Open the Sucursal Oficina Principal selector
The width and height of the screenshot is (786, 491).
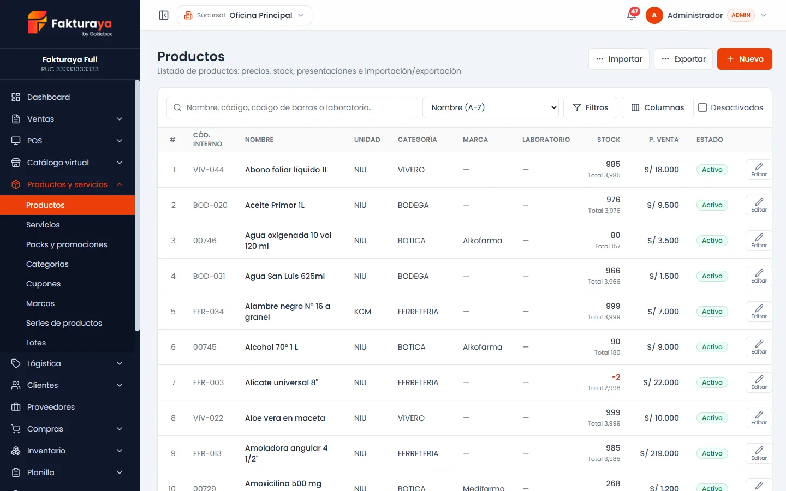pos(245,15)
